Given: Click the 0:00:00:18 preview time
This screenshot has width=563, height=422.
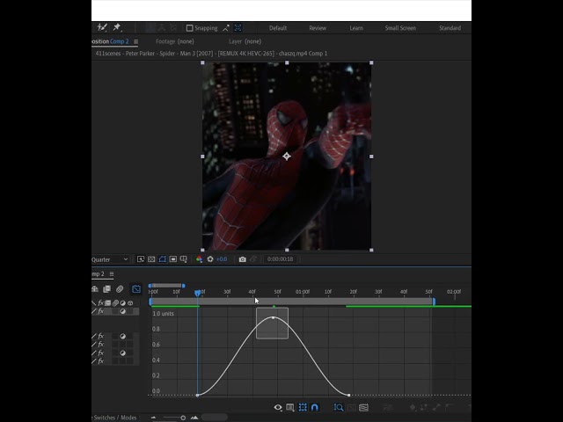Looking at the screenshot, I should coord(280,259).
